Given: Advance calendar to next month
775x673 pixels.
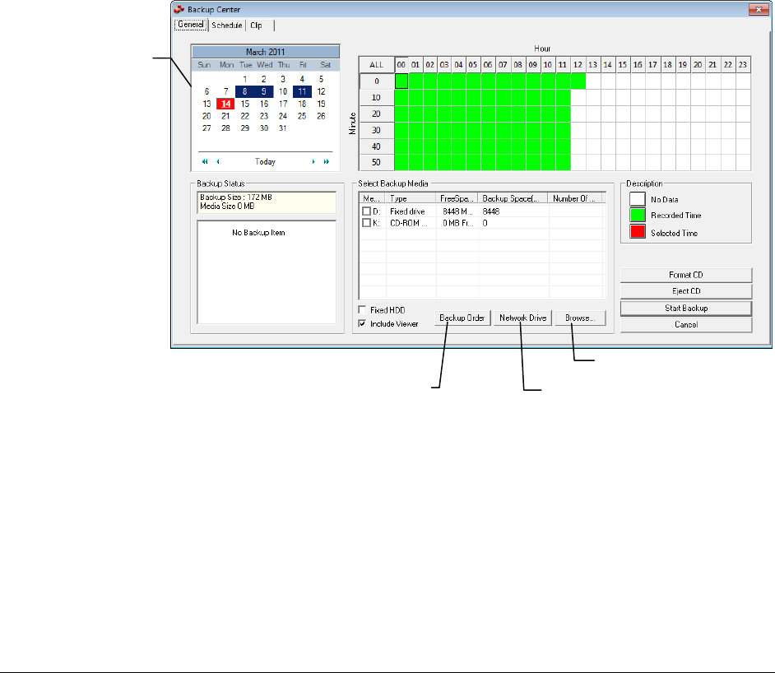Looking at the screenshot, I should 313,162.
